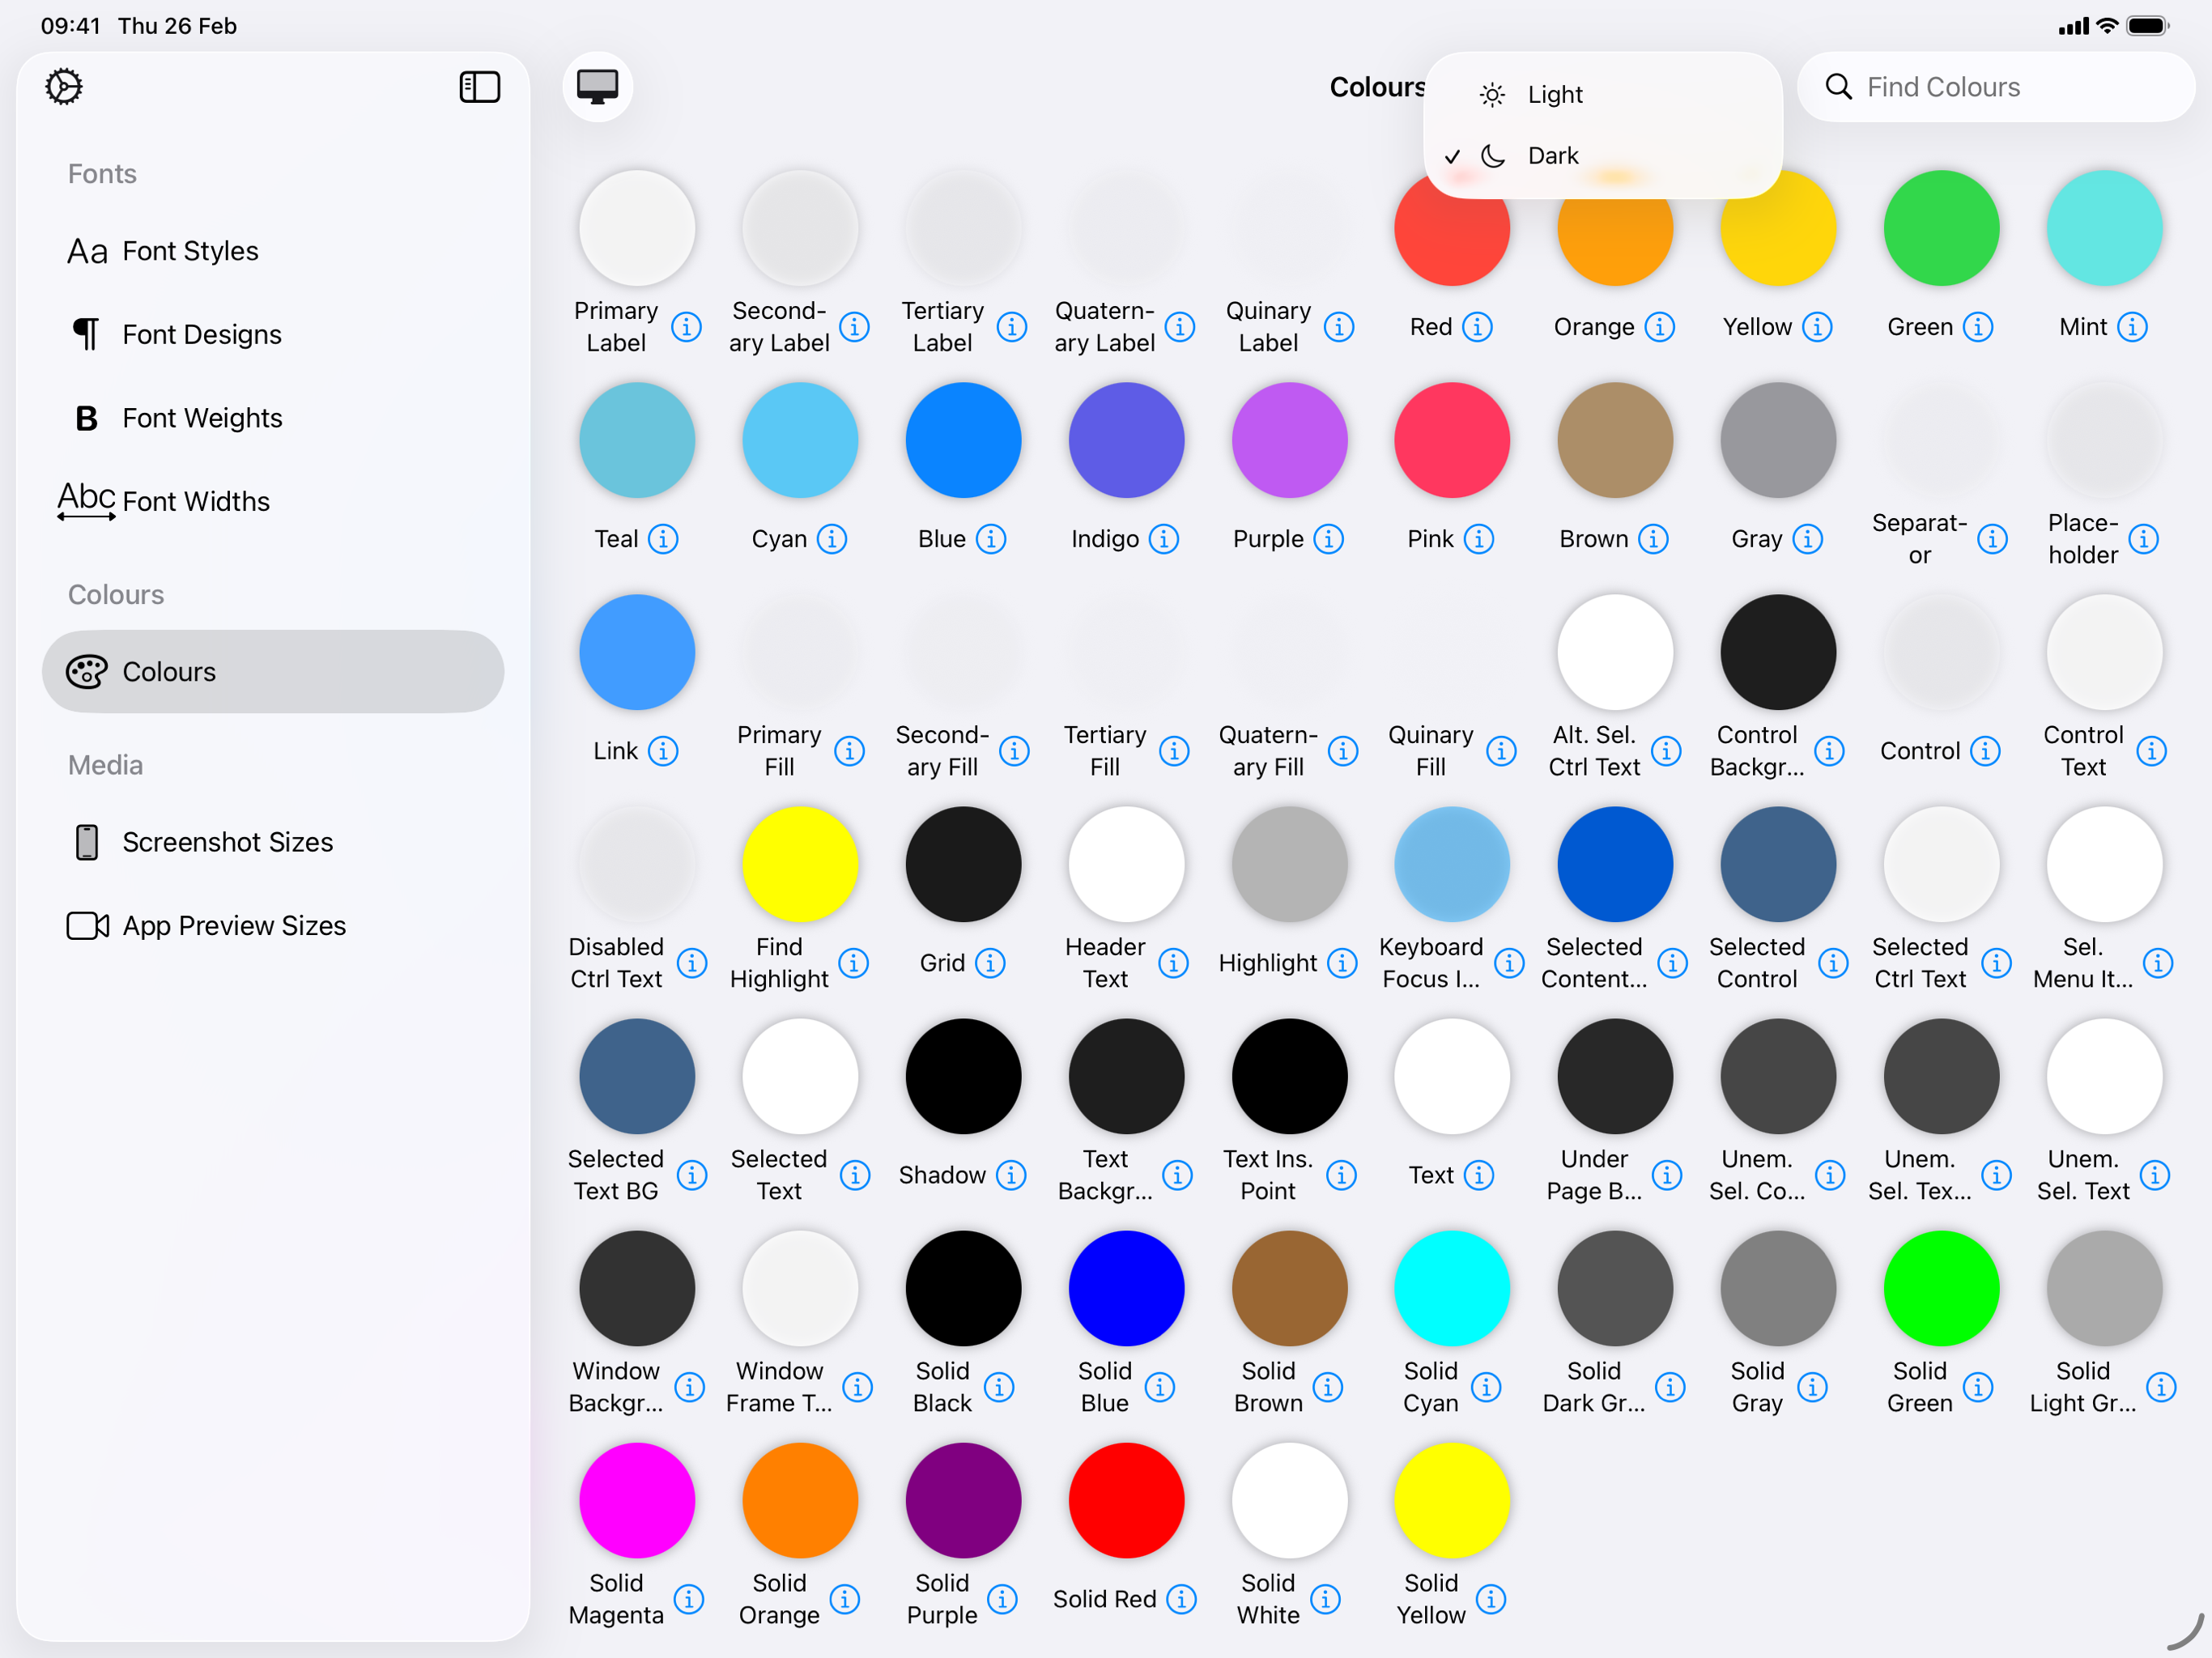The height and width of the screenshot is (1658, 2212).
Task: Open Screenshot Sizes in sidebar
Action: click(x=227, y=842)
